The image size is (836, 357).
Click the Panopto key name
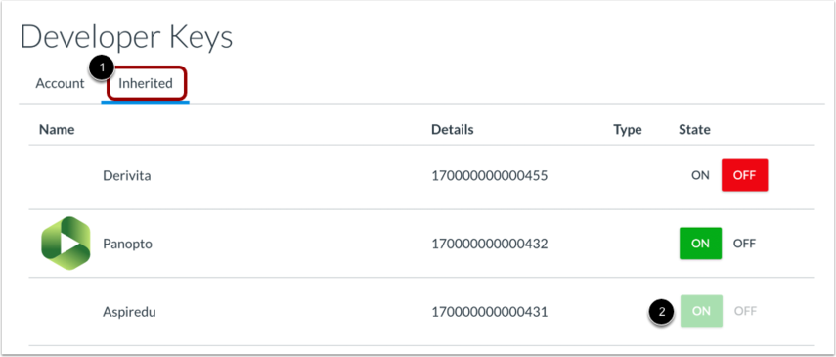(127, 244)
